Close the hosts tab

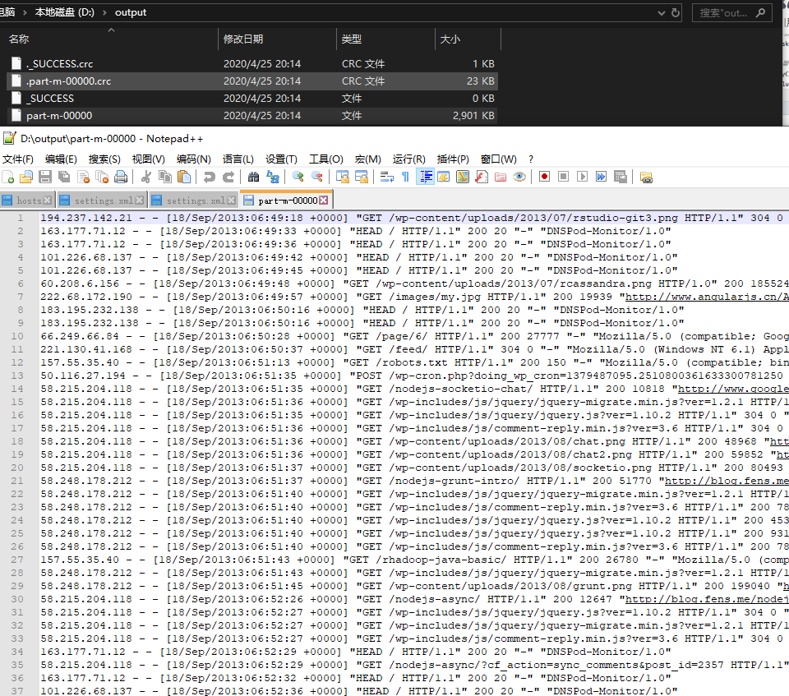click(48, 201)
